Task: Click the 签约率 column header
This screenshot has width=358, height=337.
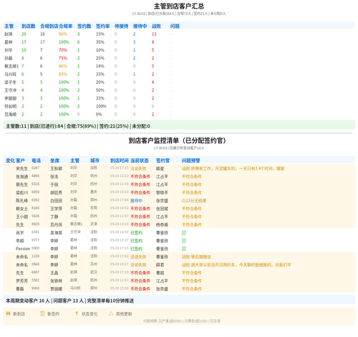Action: click(x=103, y=26)
